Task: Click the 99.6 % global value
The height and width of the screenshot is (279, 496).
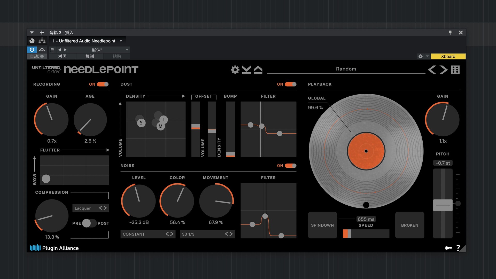Action: [315, 107]
